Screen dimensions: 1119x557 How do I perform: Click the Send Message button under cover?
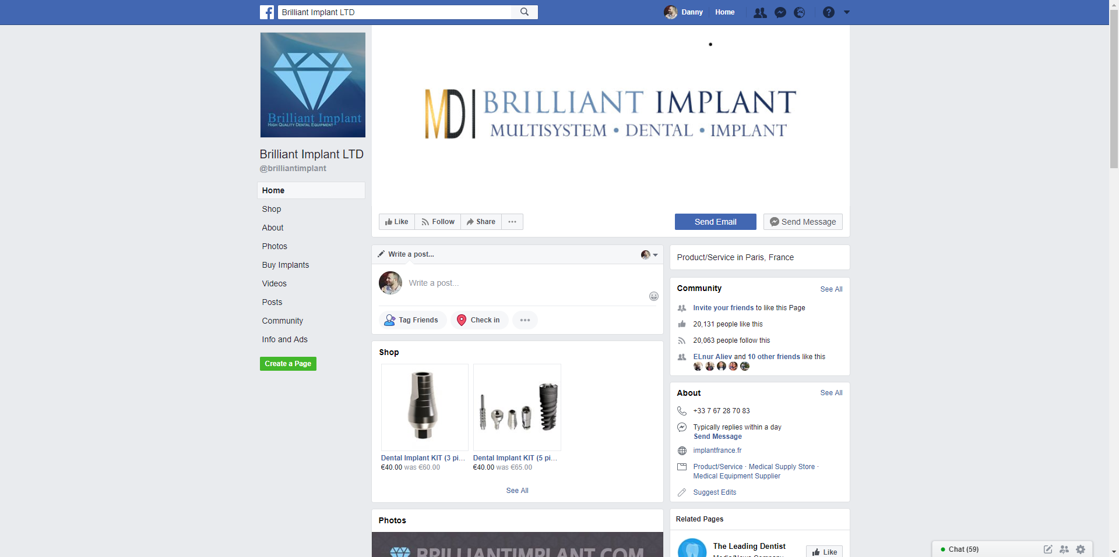coord(803,222)
